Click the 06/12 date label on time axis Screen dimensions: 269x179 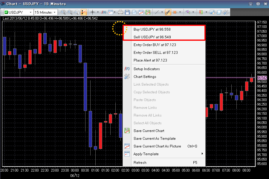tap(75, 176)
